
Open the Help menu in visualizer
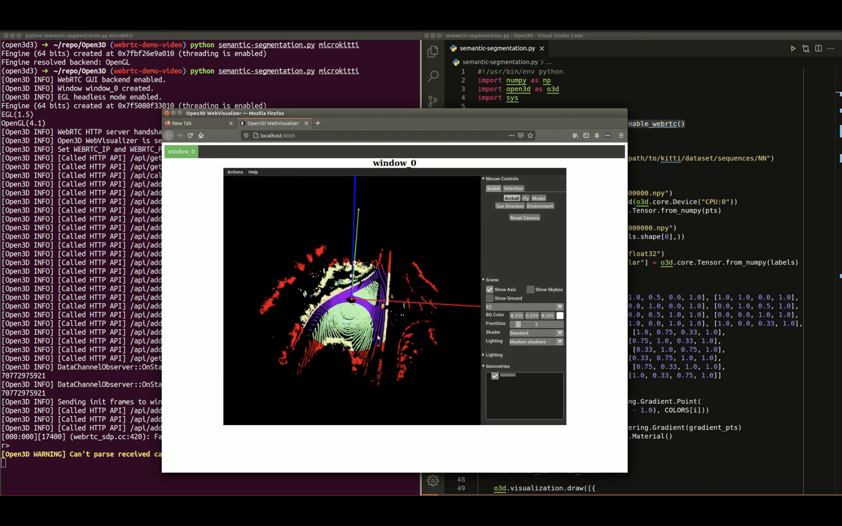click(253, 172)
